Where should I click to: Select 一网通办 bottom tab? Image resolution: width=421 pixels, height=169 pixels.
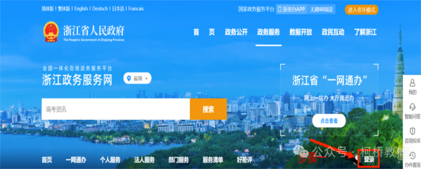pyautogui.click(x=76, y=160)
